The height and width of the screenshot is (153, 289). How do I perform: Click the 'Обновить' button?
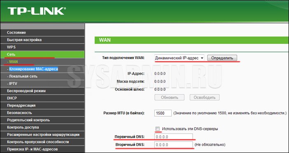click(169, 97)
